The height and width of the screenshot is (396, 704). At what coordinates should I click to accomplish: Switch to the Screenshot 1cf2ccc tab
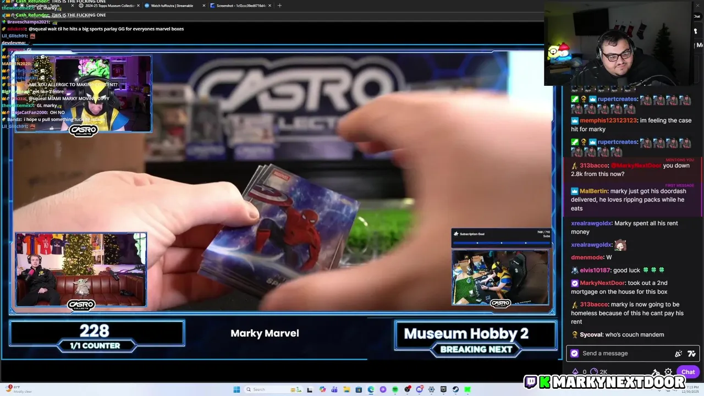point(240,5)
